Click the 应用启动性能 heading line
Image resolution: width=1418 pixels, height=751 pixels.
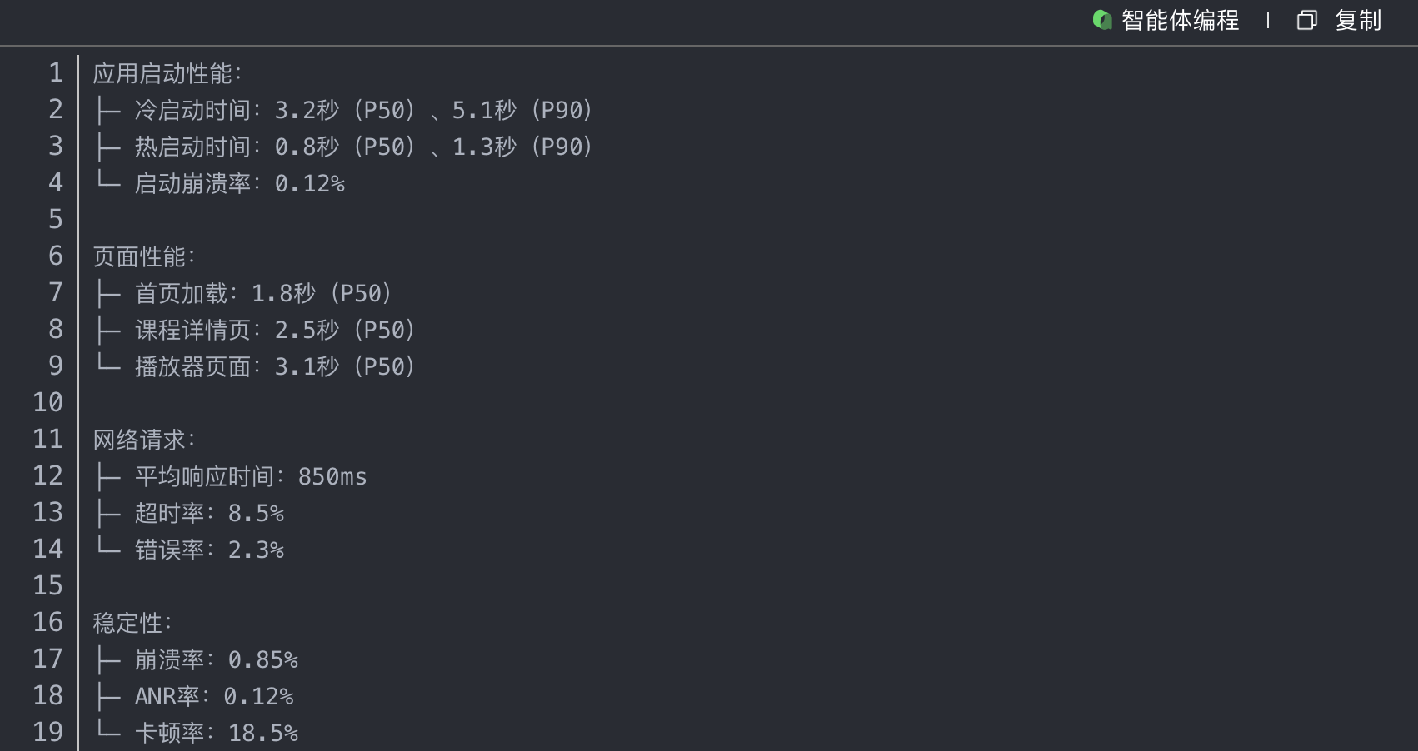(x=167, y=73)
